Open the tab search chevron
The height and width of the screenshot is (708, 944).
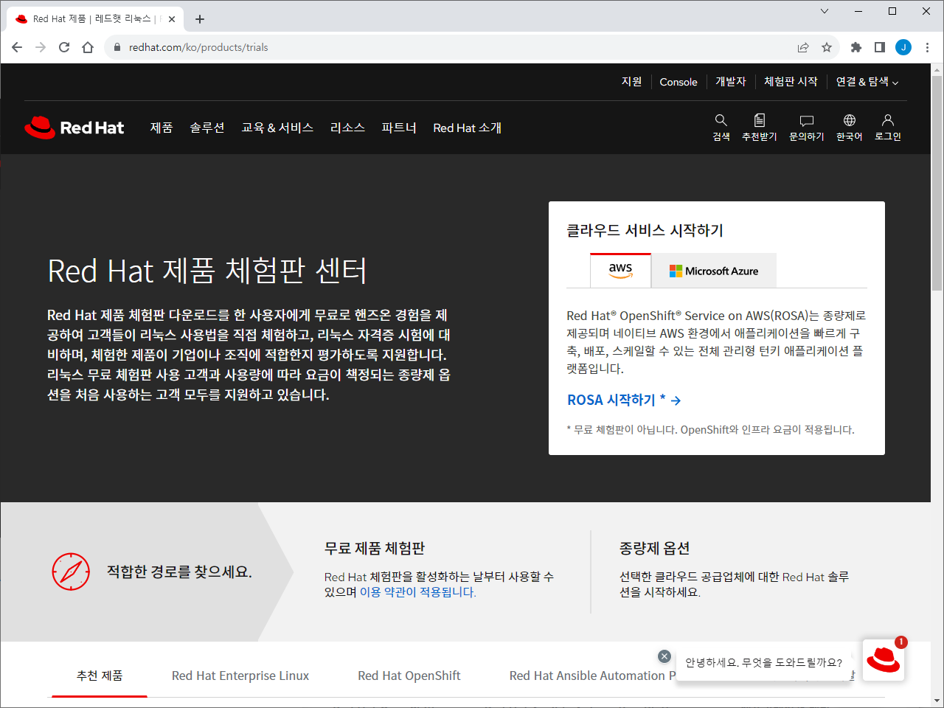click(x=825, y=11)
